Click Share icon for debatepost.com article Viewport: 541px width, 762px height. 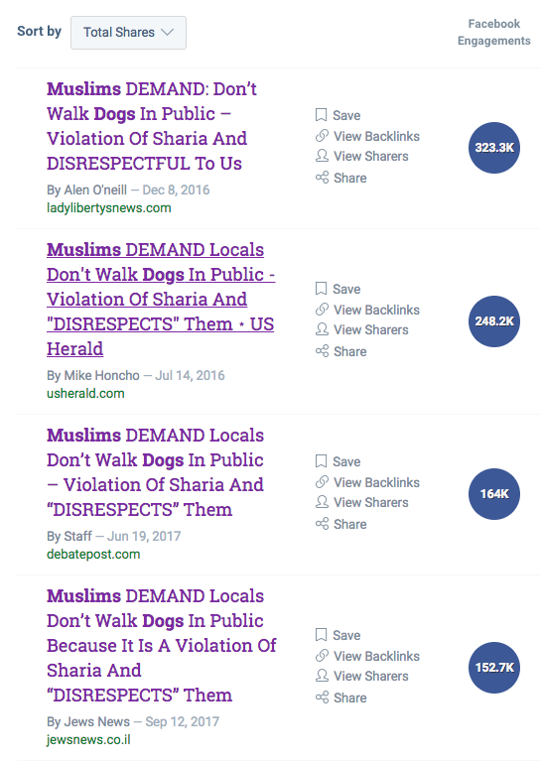pos(322,524)
